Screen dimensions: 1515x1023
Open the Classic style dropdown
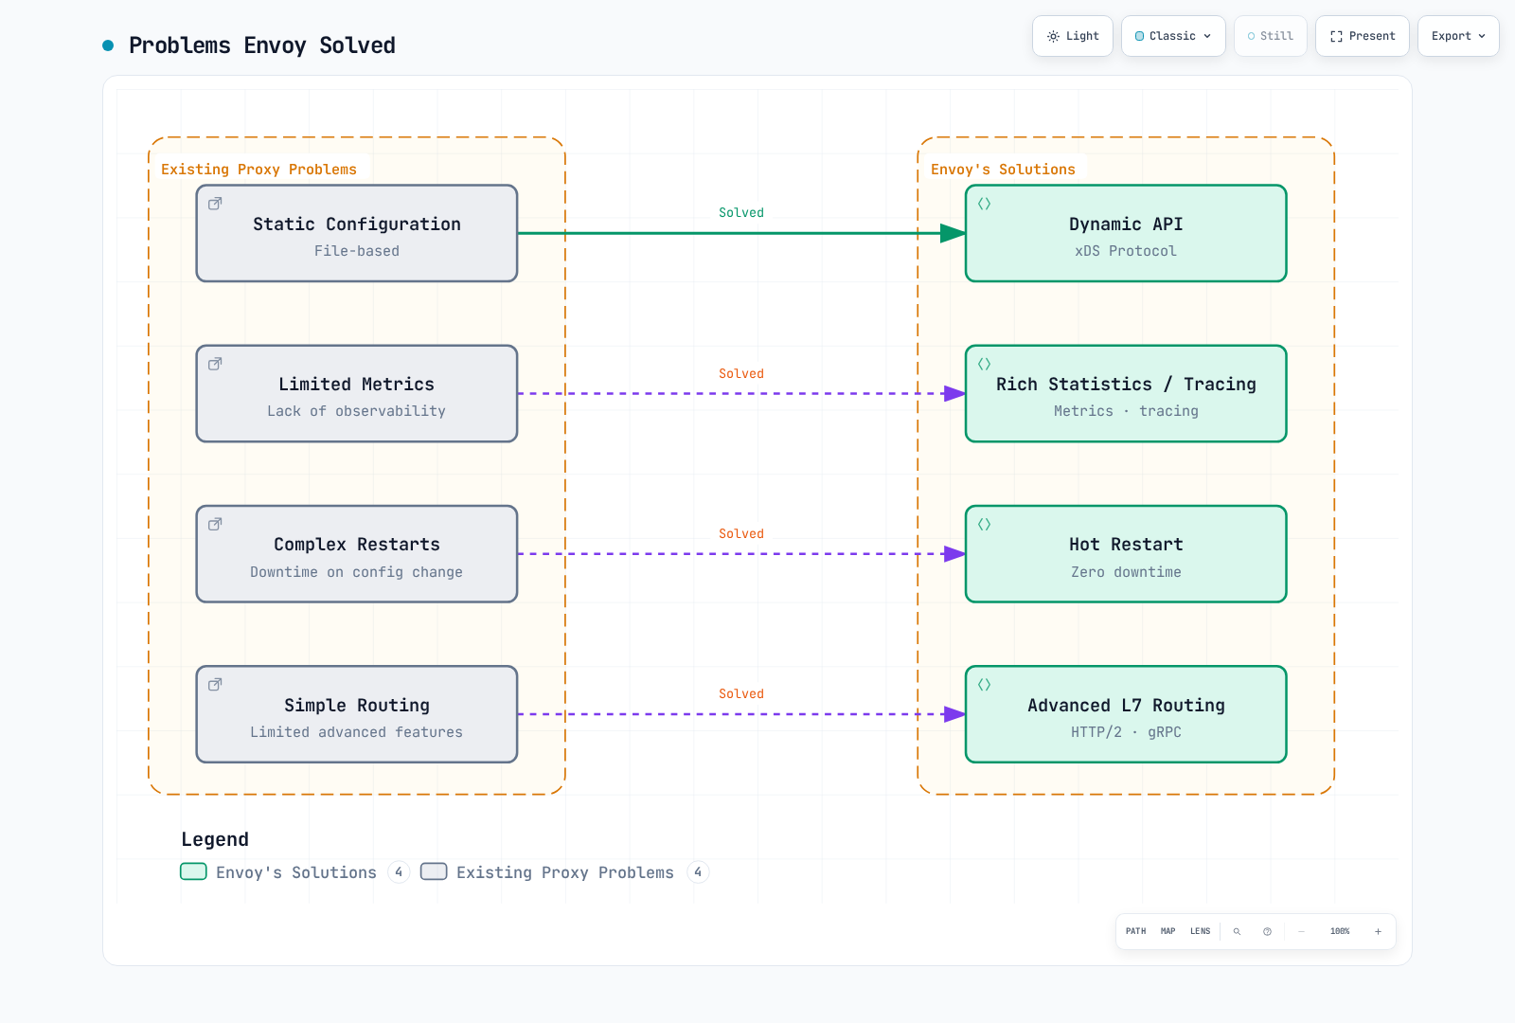click(1173, 36)
